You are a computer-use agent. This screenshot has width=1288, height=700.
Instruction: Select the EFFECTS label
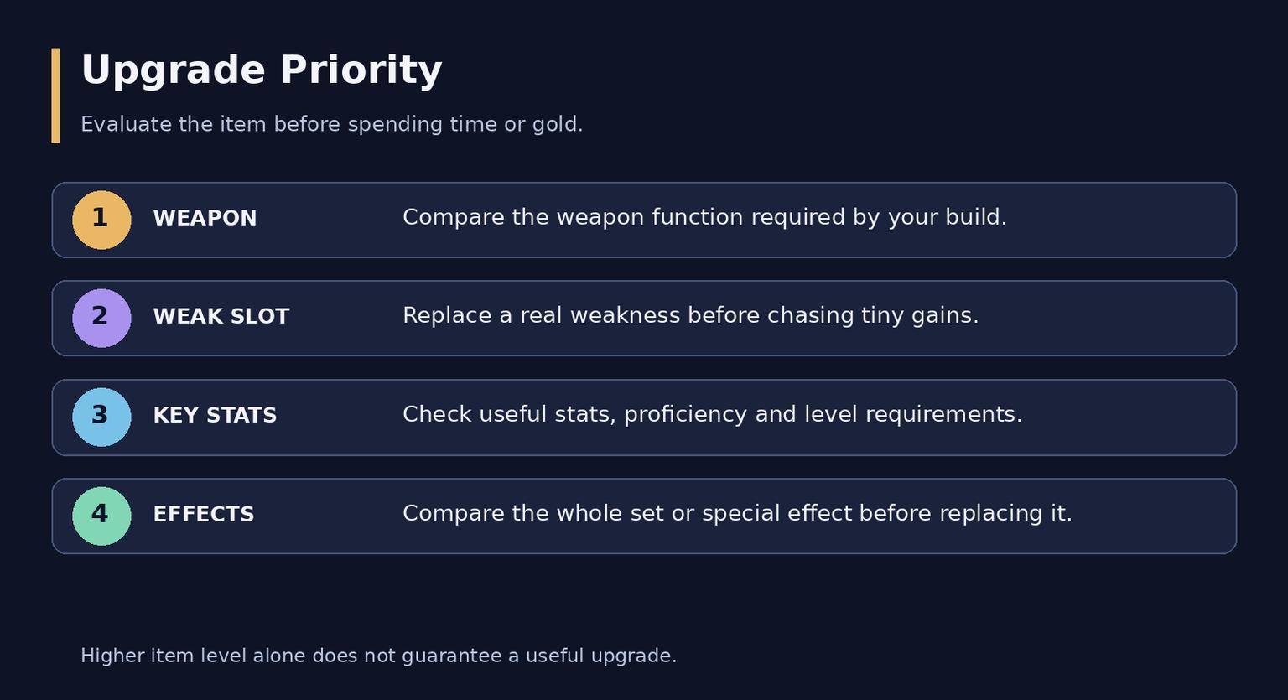[x=204, y=515]
